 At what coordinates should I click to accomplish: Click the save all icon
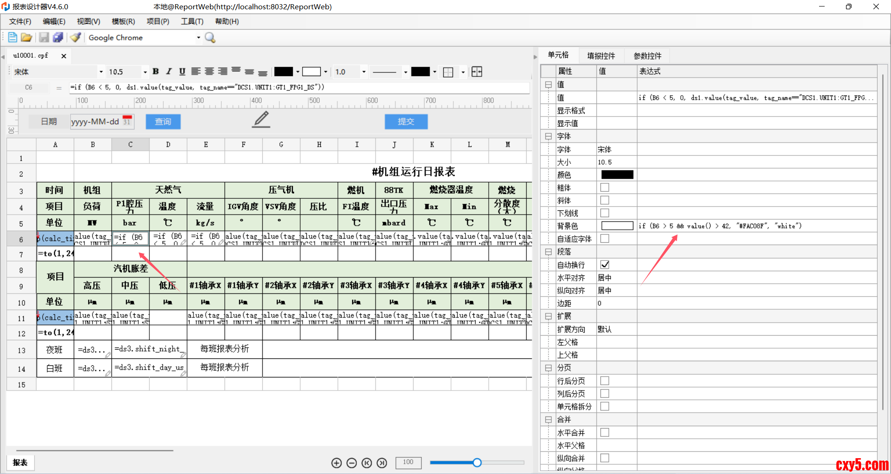tap(58, 38)
